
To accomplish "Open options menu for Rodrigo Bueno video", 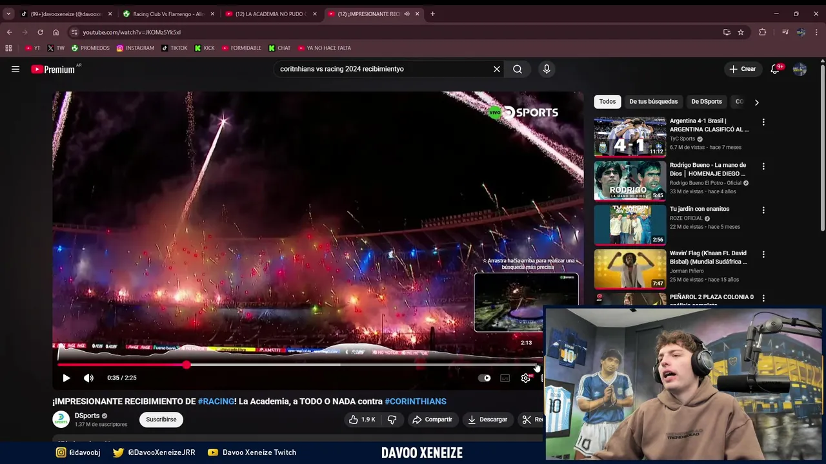I will pos(763,166).
